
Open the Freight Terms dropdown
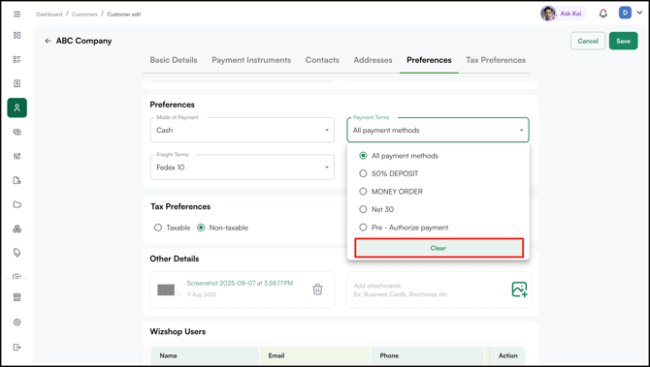[243, 168]
